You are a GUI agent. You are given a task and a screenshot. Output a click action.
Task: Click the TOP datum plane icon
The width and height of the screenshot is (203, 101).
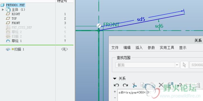tap(8, 18)
